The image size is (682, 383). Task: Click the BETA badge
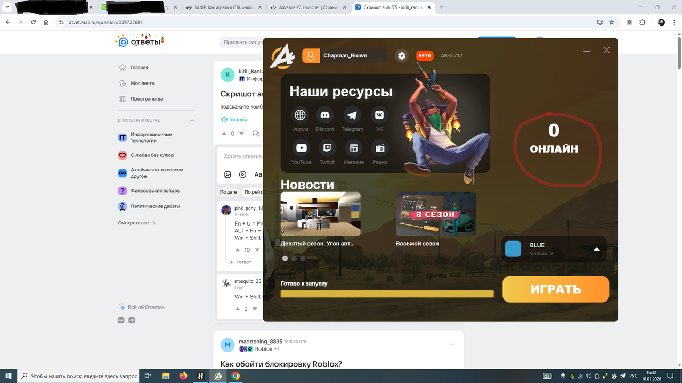425,56
